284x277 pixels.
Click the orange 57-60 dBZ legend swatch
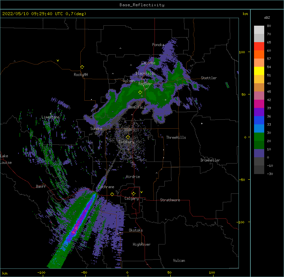pyautogui.click(x=259, y=54)
